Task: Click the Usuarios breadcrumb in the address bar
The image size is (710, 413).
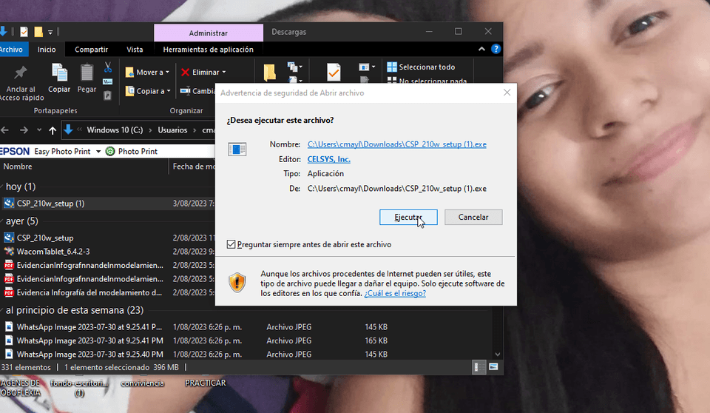Action: (172, 130)
